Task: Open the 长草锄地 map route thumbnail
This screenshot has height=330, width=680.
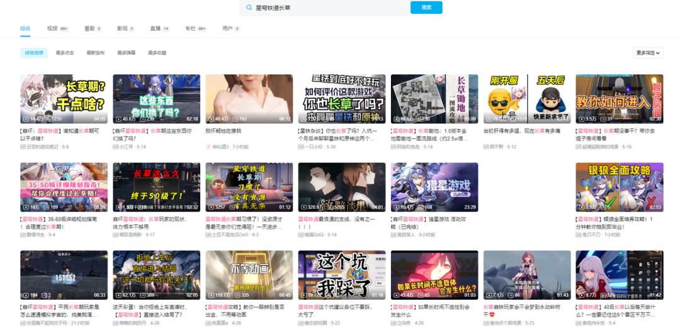Action: [434, 99]
